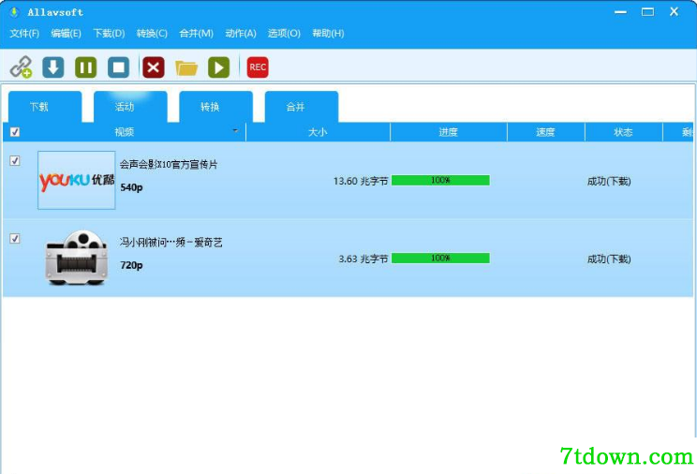Select the 冯小刚被问…频-爱奇艺 title
Viewport: 697px width, 474px height.
171,243
